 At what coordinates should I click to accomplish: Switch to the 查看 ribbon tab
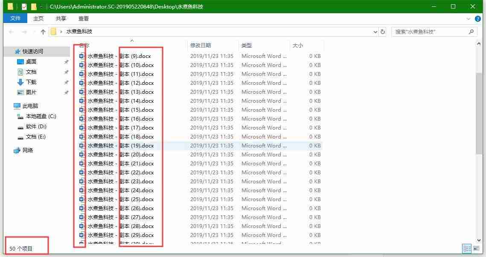click(x=83, y=19)
